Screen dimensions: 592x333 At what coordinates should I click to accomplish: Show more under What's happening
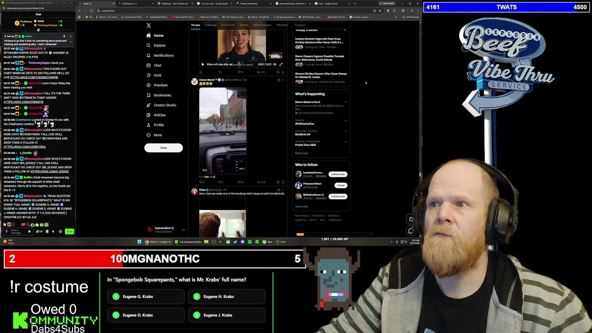[x=302, y=153]
